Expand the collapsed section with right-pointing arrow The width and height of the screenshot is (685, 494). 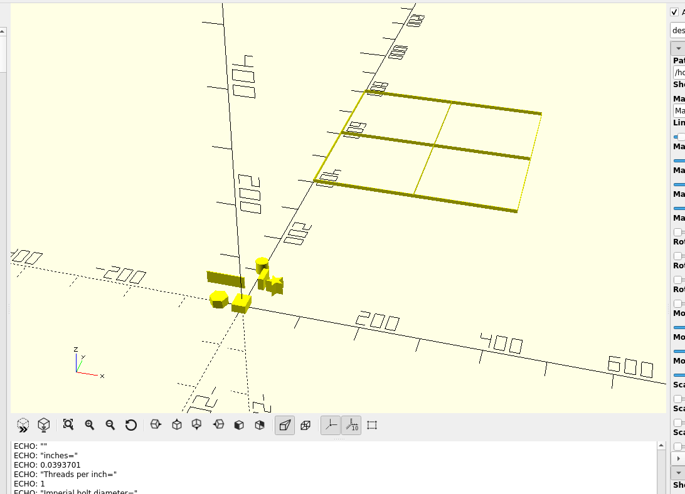[x=678, y=458]
